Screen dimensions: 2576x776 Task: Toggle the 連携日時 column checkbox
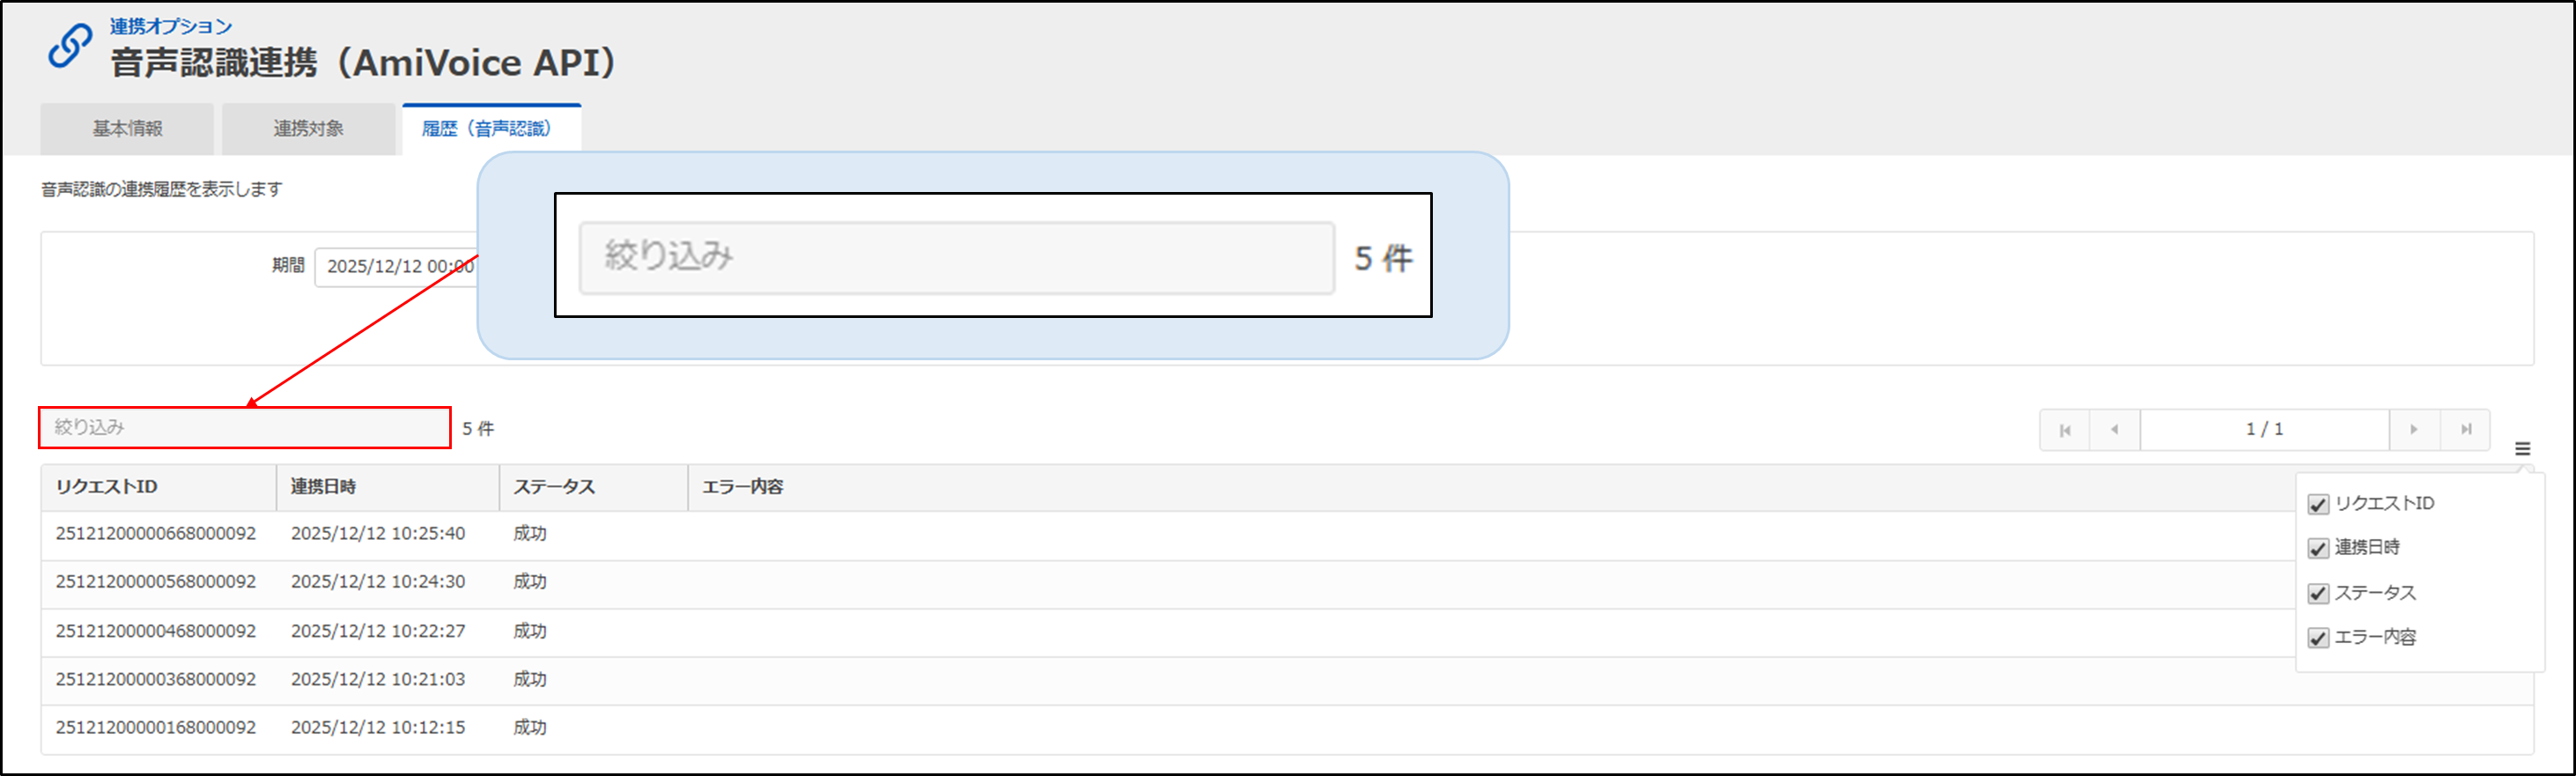click(x=2318, y=549)
